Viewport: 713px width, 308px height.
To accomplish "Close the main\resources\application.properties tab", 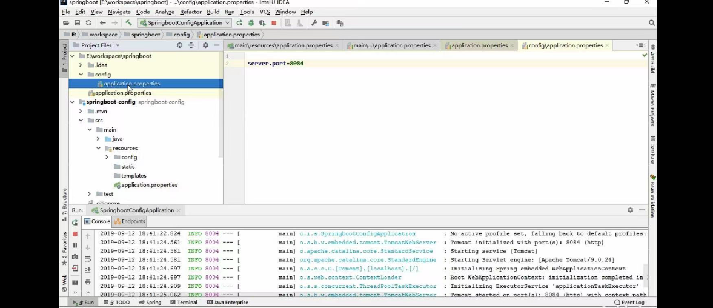I will pos(337,45).
